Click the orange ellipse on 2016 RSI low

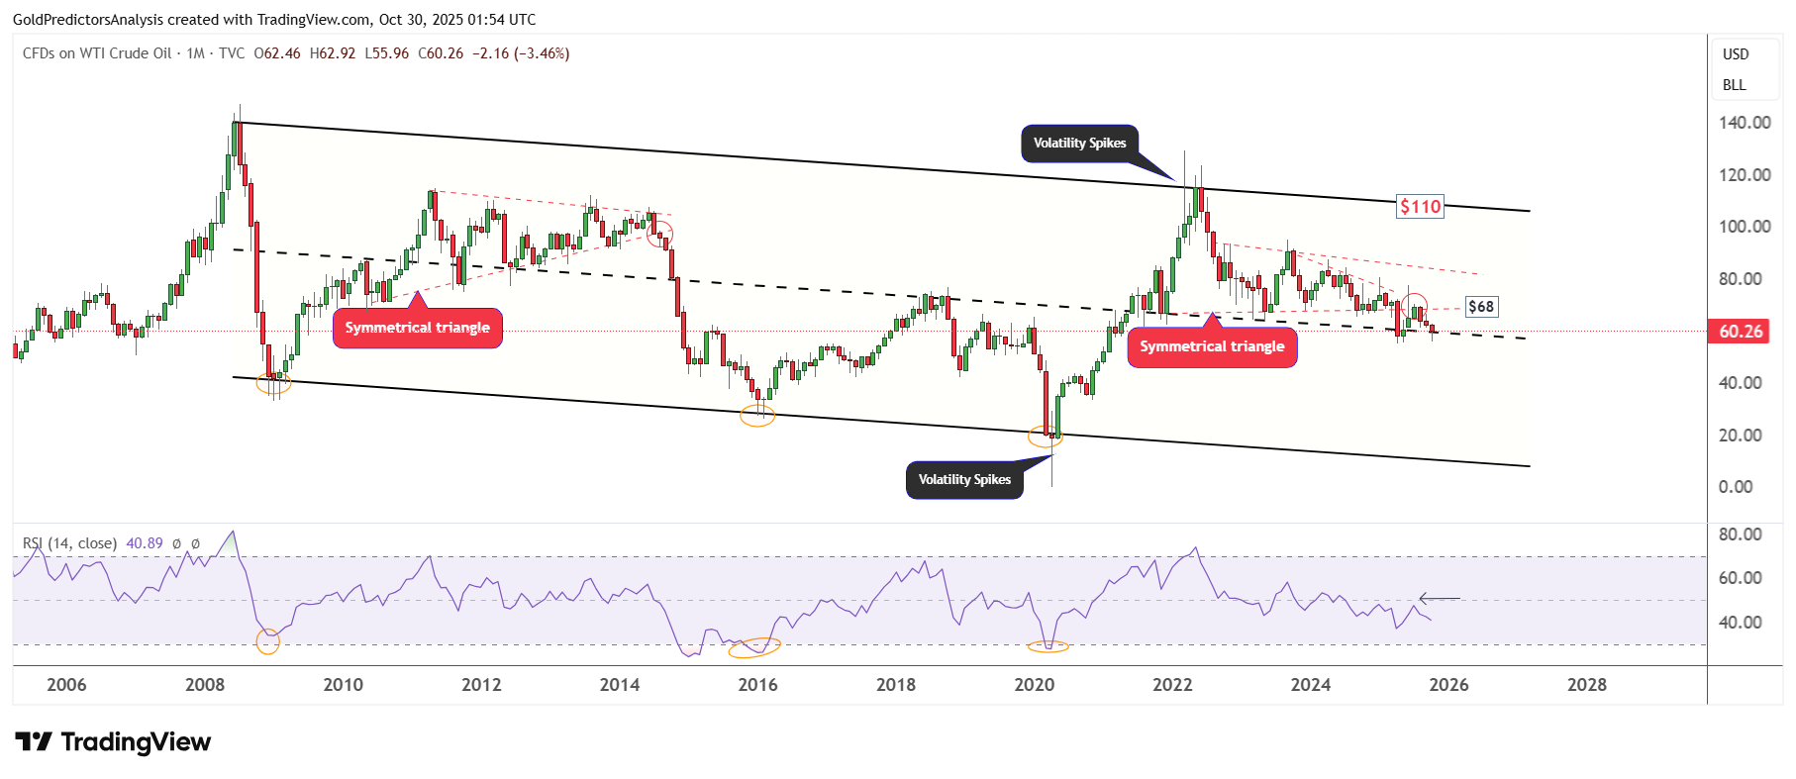(754, 648)
